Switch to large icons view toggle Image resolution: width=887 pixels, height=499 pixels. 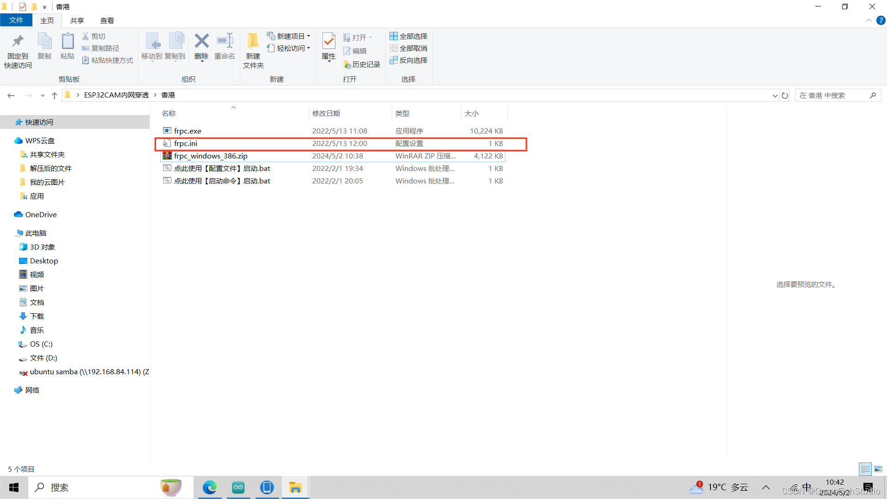878,469
